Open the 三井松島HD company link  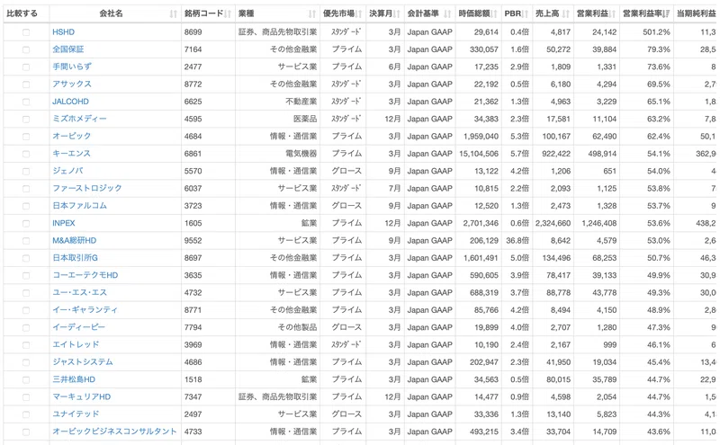click(74, 379)
